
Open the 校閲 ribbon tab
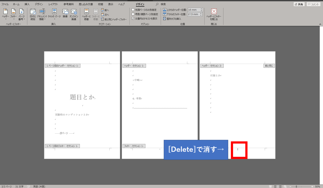point(100,4)
